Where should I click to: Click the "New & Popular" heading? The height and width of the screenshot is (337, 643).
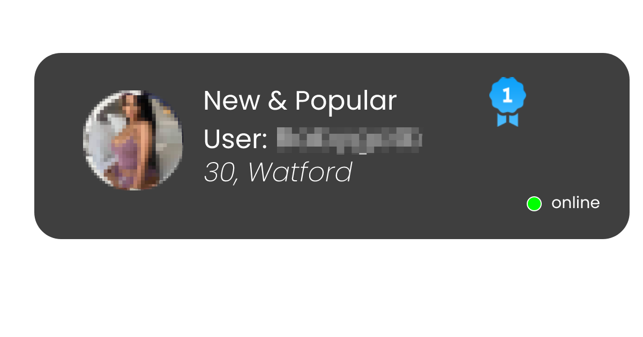(300, 101)
